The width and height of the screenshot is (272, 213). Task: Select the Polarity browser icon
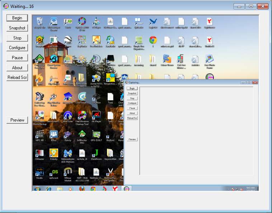(x=53, y=153)
